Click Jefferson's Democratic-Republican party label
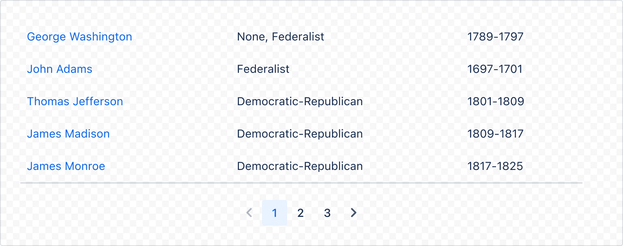 pos(300,102)
